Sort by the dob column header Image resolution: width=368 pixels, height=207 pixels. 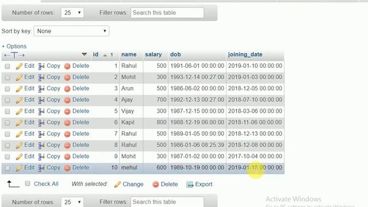pyautogui.click(x=175, y=55)
